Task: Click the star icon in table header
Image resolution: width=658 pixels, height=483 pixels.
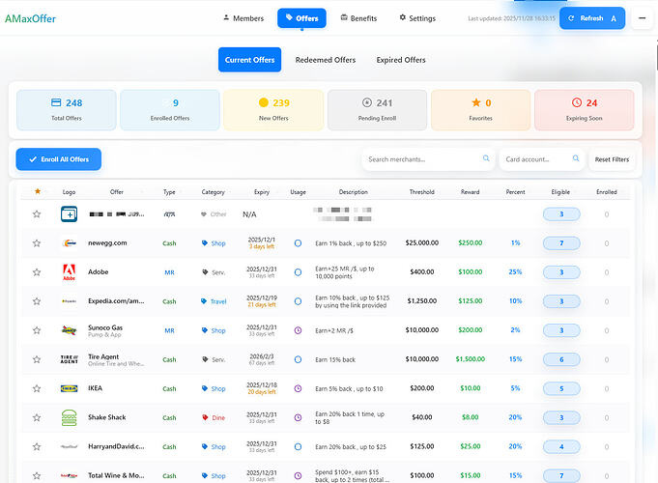Action: point(37,191)
